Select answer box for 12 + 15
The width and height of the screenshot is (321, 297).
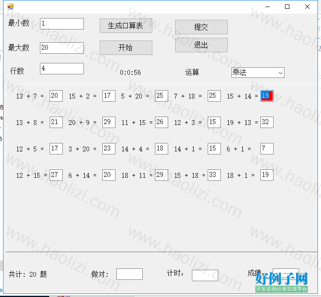click(56, 175)
